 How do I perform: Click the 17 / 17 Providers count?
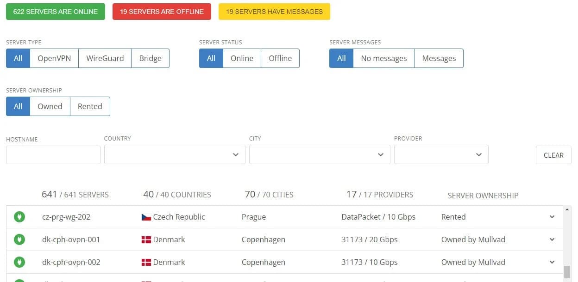coord(380,195)
